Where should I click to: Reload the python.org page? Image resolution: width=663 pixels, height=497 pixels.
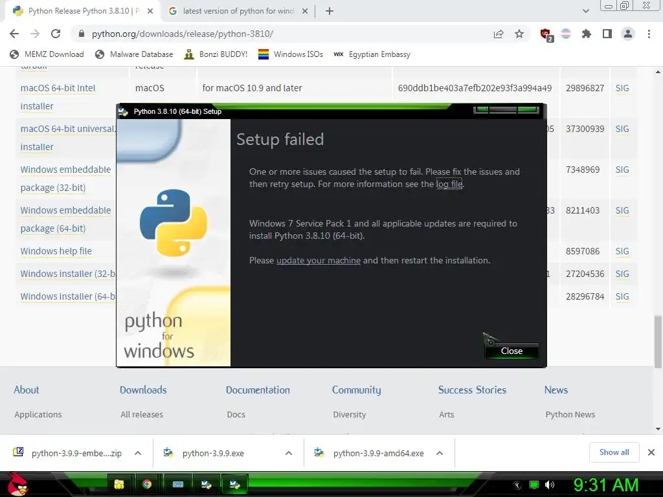coord(56,34)
